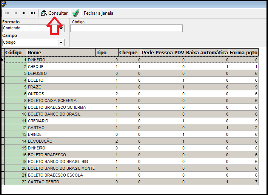Click the Forma pgto column header

[x=243, y=53]
